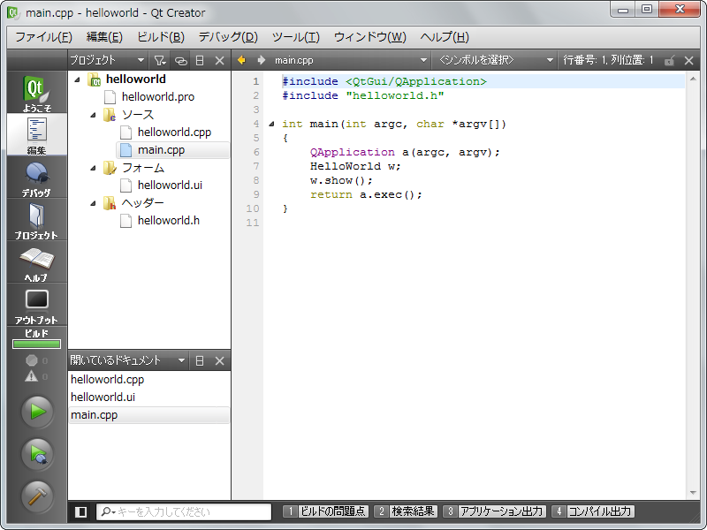The image size is (707, 530).
Task: Open the プロジェクト mode in sidebar
Action: coord(36,221)
